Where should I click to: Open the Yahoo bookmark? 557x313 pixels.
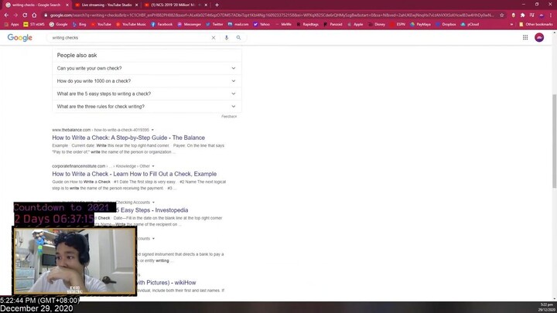261,25
